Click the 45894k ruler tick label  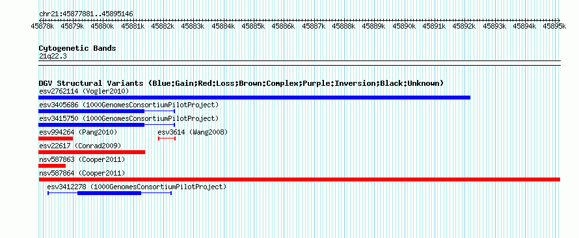525,26
